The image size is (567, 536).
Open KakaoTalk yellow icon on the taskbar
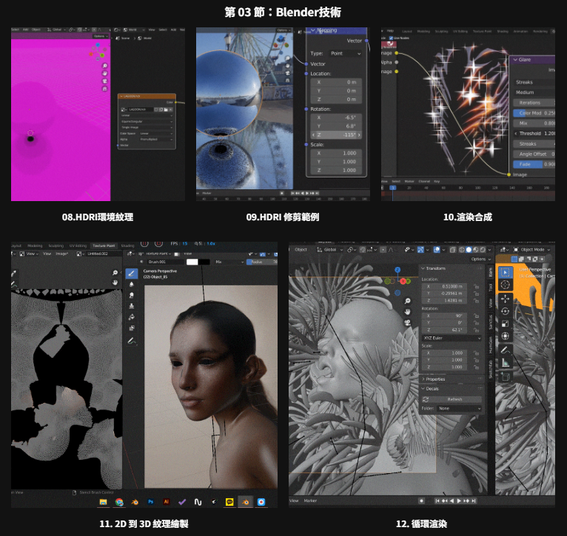click(x=229, y=502)
